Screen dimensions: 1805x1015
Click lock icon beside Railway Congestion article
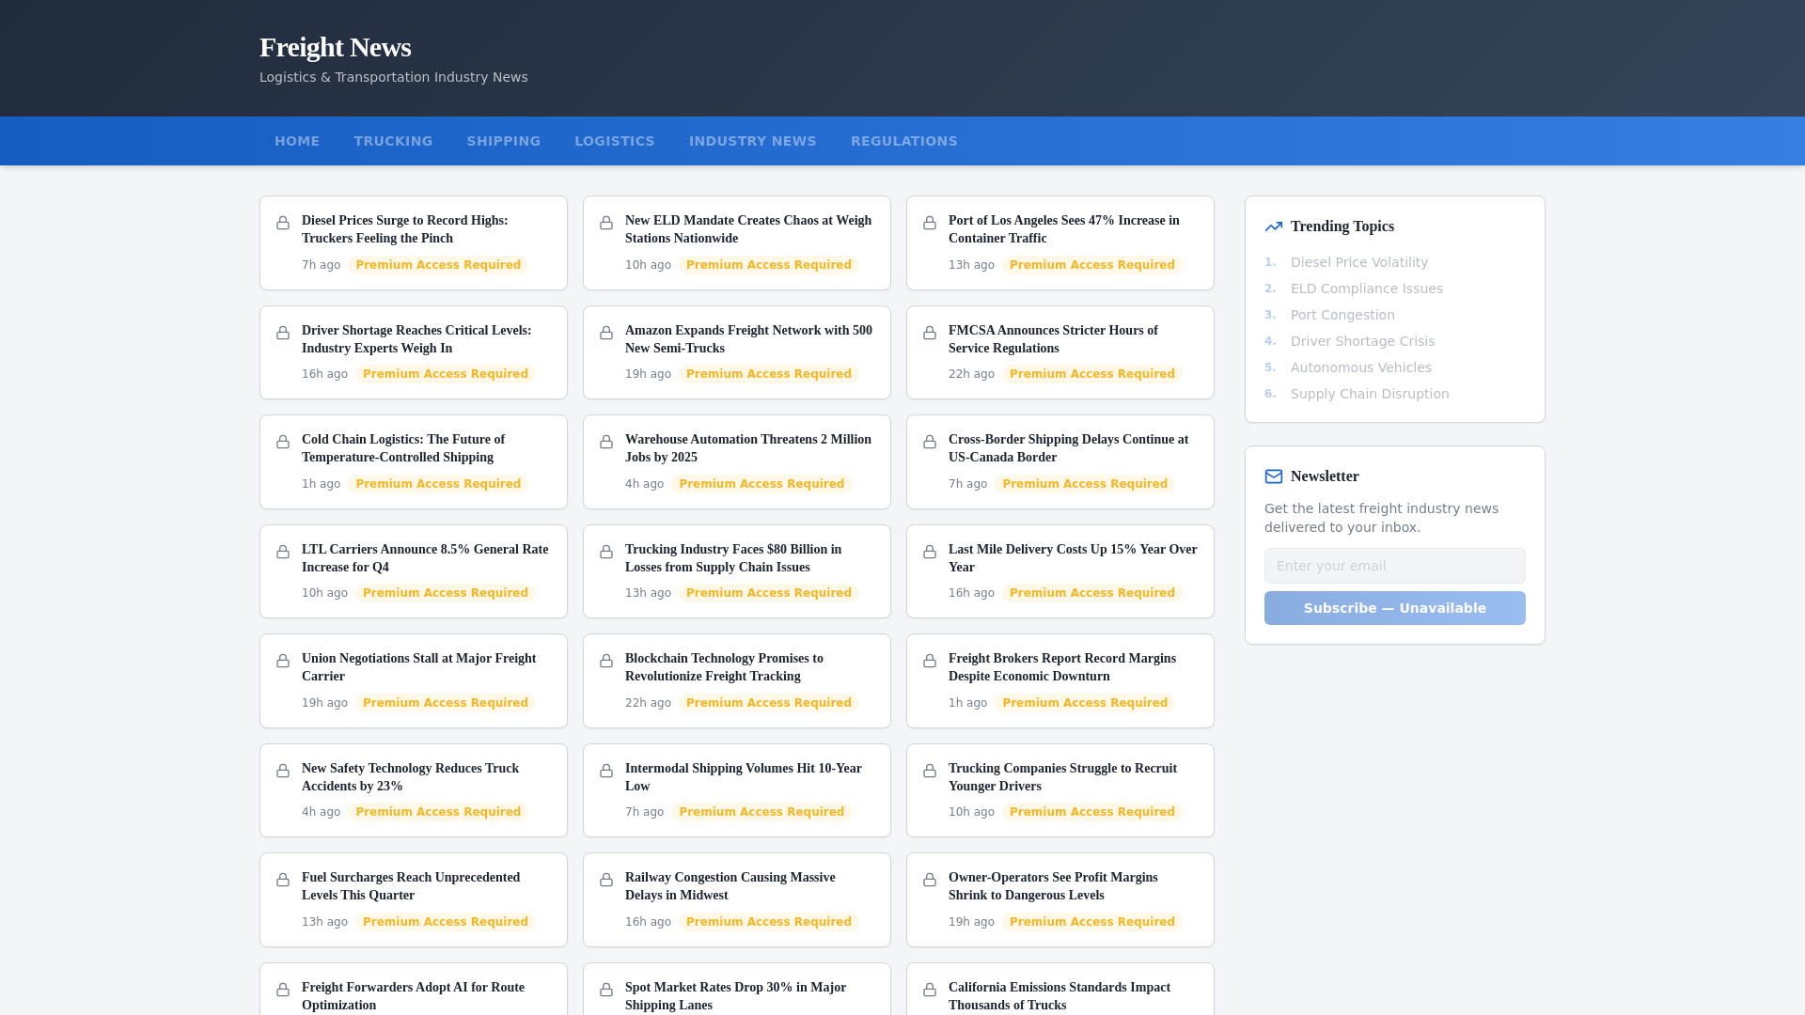(606, 880)
